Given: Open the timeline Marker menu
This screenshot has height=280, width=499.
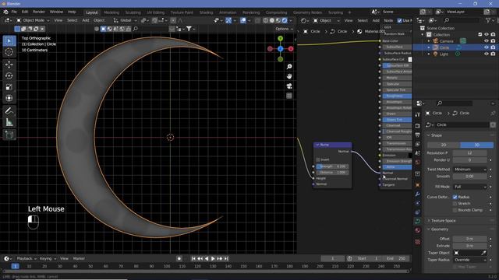Looking at the screenshot, I should pyautogui.click(x=79, y=259).
